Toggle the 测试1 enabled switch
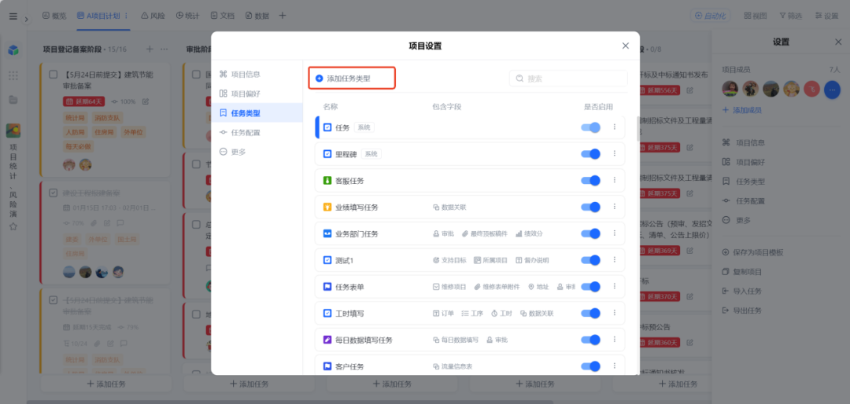850x404 pixels. (x=590, y=260)
